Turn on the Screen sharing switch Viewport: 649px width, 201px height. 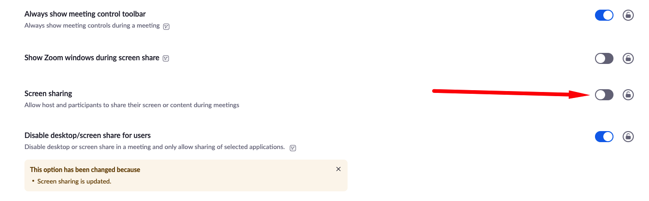pyautogui.click(x=604, y=95)
